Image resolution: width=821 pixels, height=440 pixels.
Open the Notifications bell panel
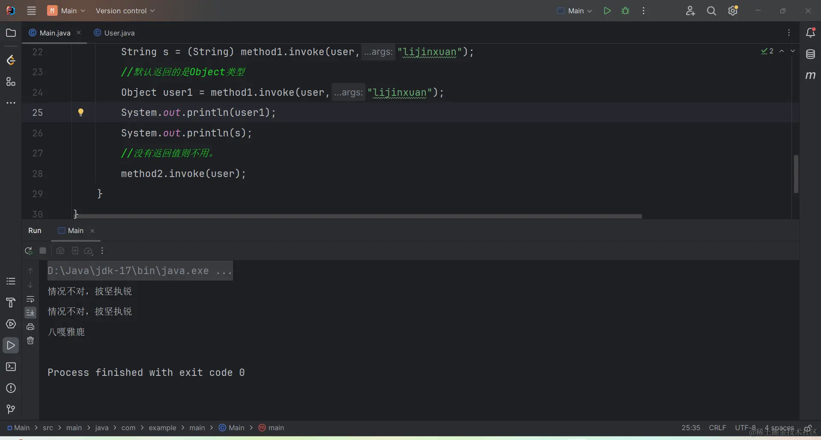point(810,32)
